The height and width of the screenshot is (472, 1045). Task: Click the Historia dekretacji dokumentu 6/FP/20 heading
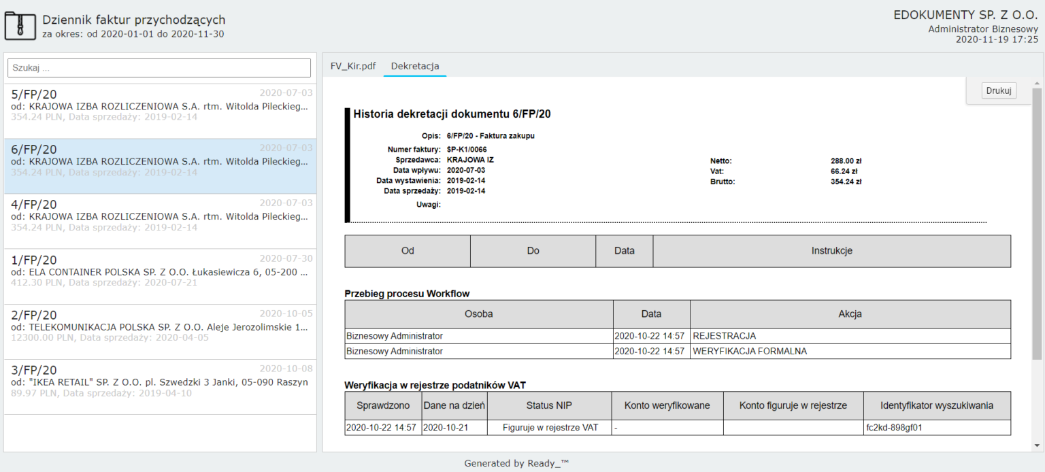(452, 114)
